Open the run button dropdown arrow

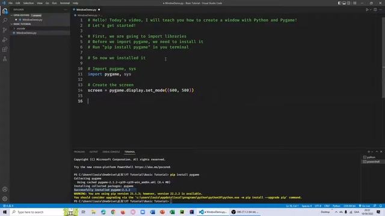[x=371, y=10]
